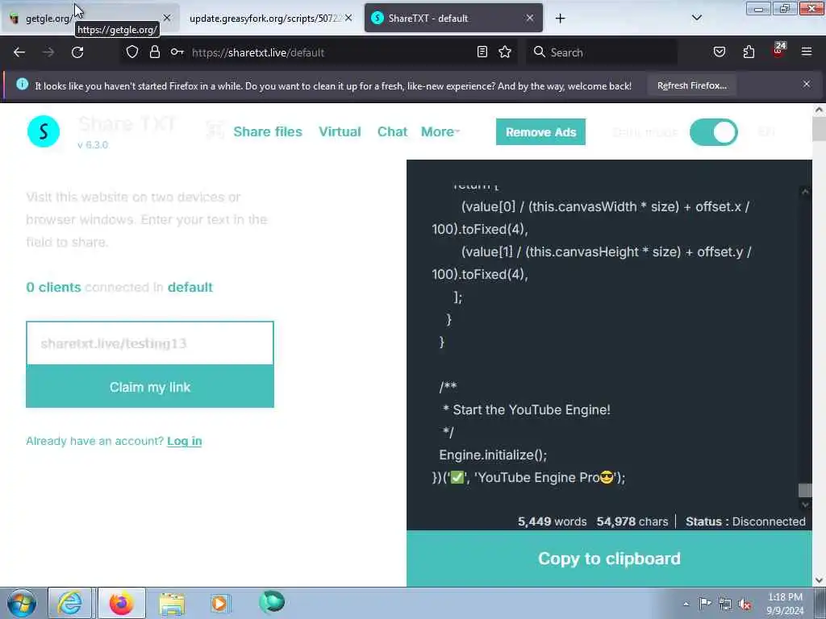Open the Chat menu link
Screen dimensions: 826x619
point(393,131)
